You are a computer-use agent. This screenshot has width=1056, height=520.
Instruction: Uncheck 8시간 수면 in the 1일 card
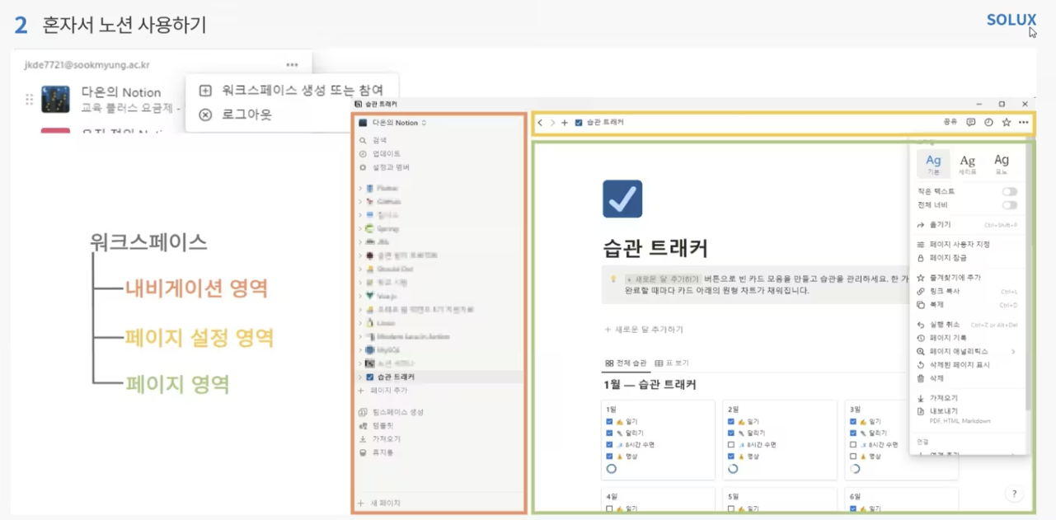coord(609,444)
